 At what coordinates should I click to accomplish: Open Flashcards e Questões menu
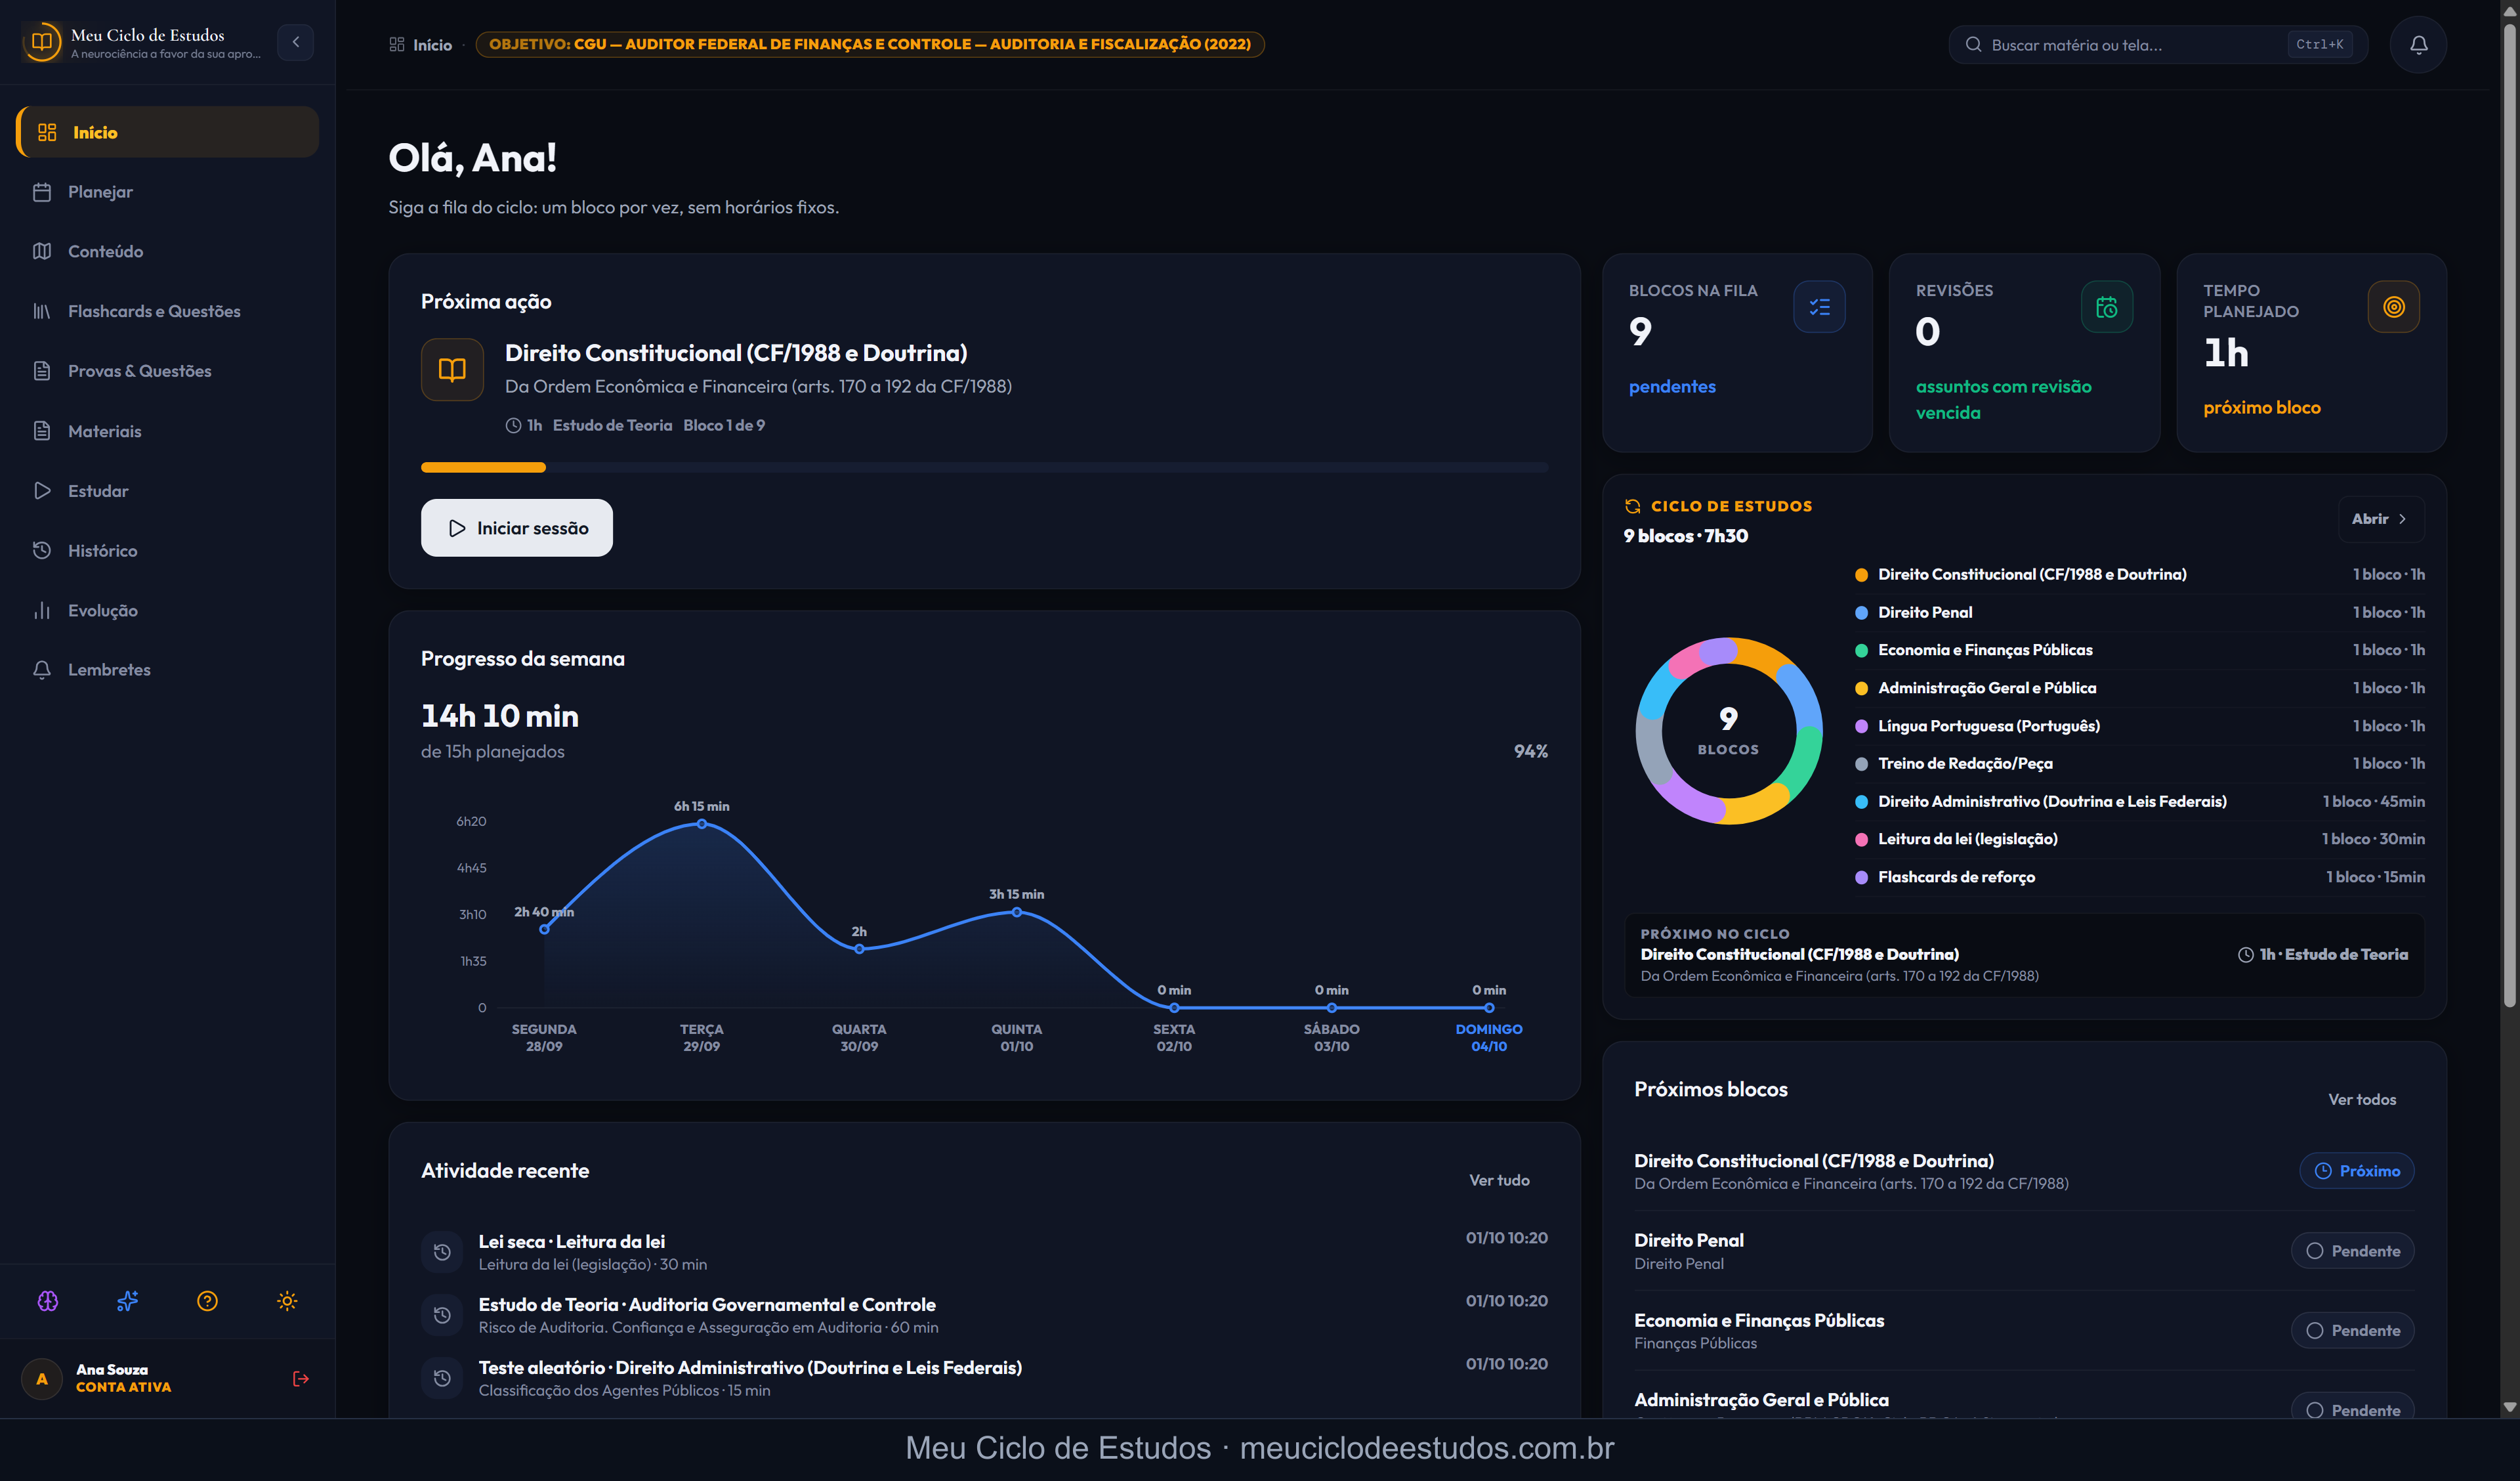tap(167, 311)
